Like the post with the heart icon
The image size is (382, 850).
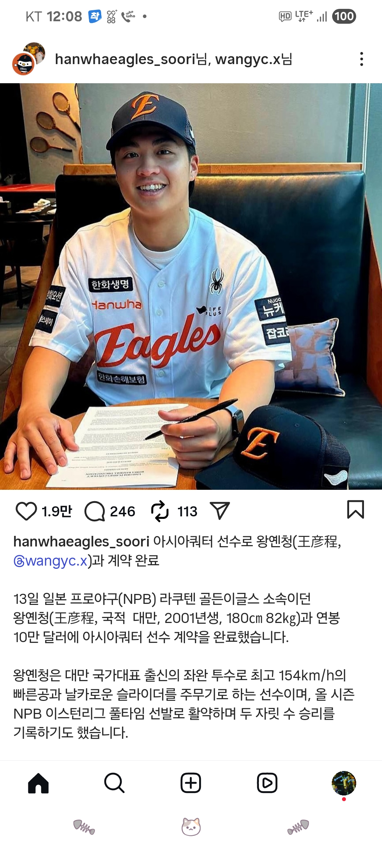[x=26, y=511]
